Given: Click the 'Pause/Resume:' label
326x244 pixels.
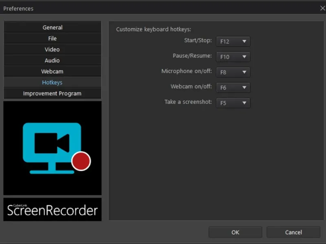Looking at the screenshot, I should pyautogui.click(x=192, y=56).
